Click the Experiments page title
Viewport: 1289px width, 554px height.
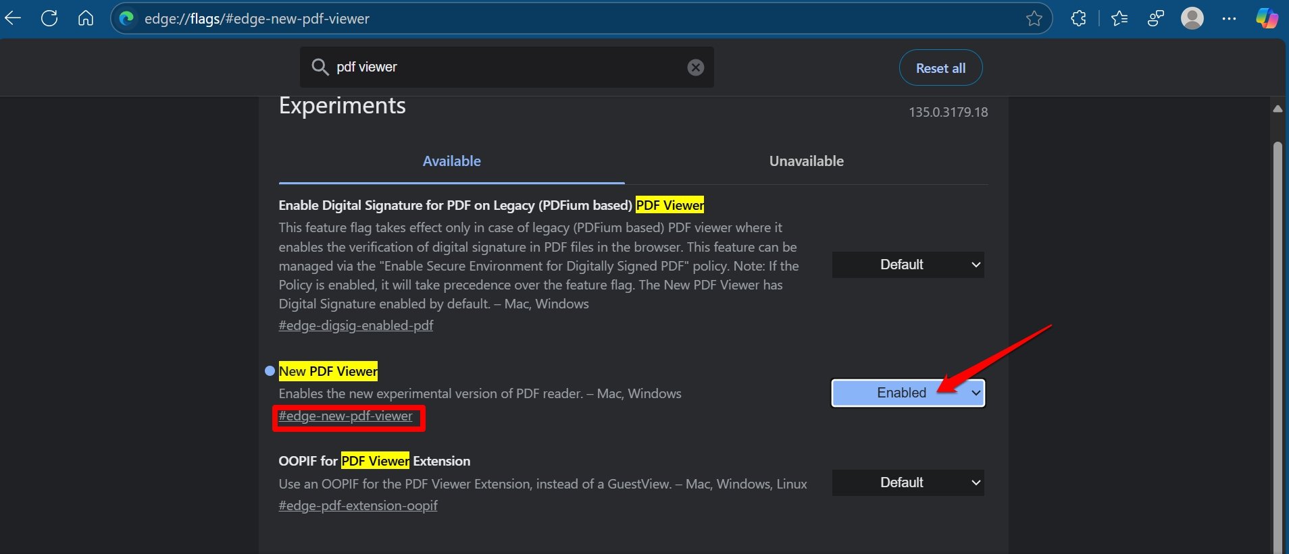pyautogui.click(x=342, y=106)
